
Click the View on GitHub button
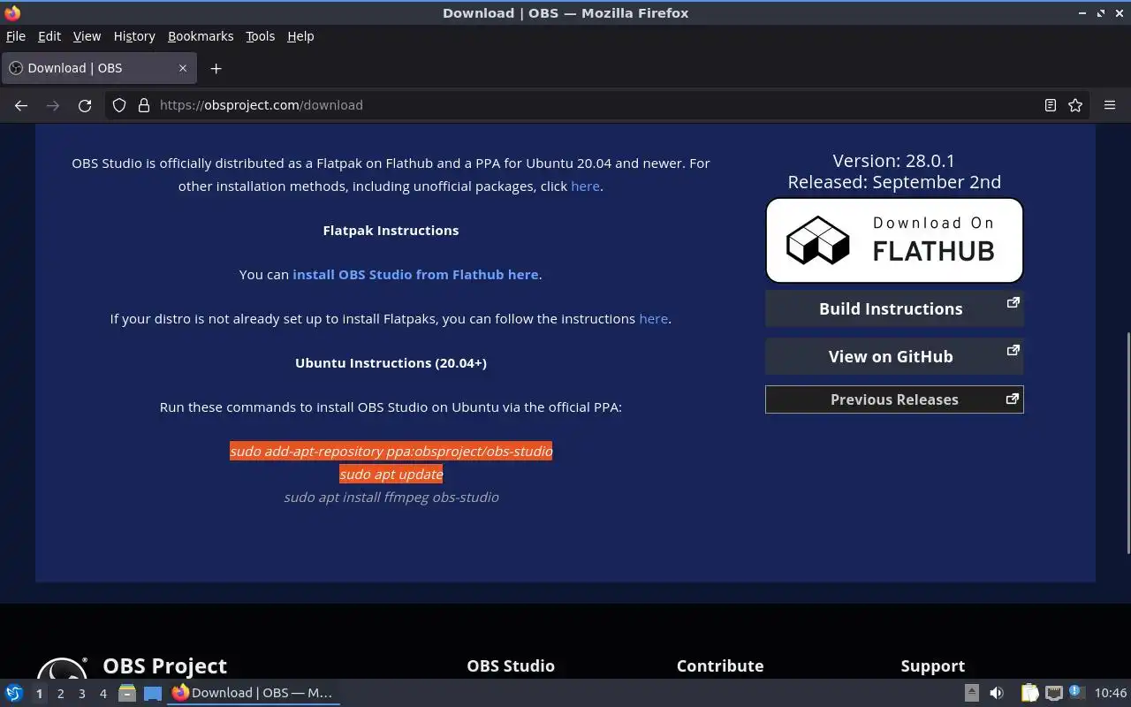click(x=894, y=356)
